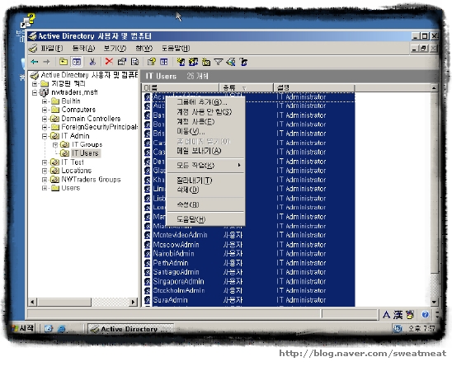The image size is (452, 371).
Task: Choose 도움말(H) in context menu
Action: (206, 219)
